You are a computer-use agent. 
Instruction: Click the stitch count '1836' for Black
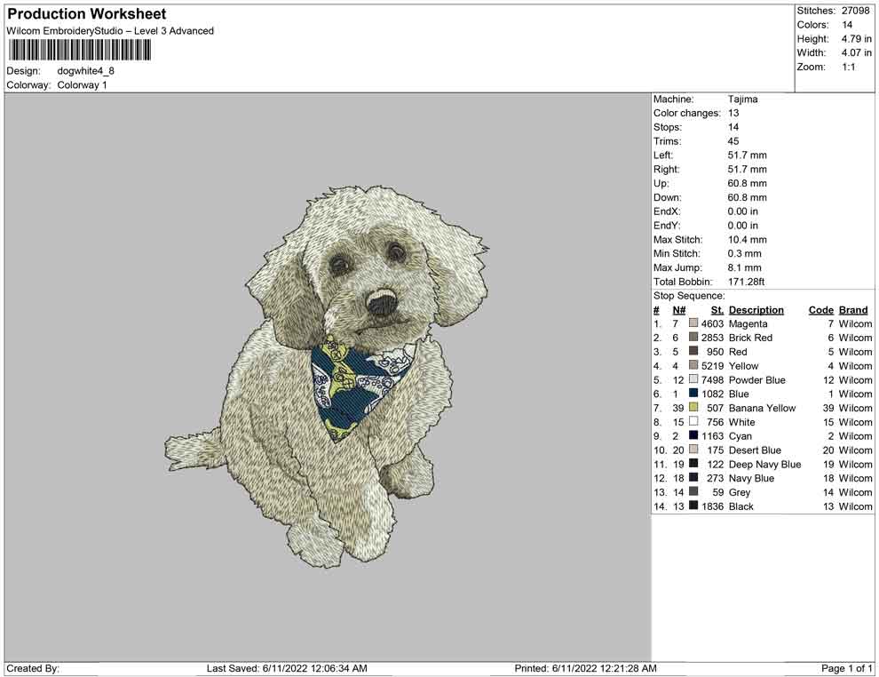pyautogui.click(x=712, y=506)
